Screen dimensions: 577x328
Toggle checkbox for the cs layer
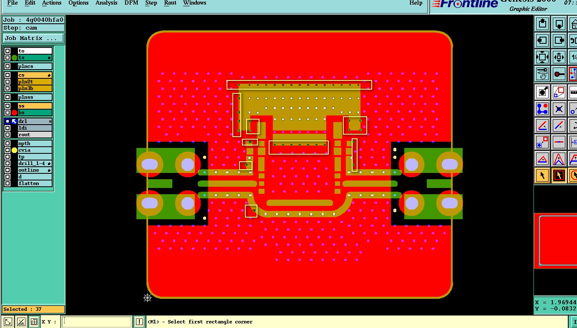(8, 75)
